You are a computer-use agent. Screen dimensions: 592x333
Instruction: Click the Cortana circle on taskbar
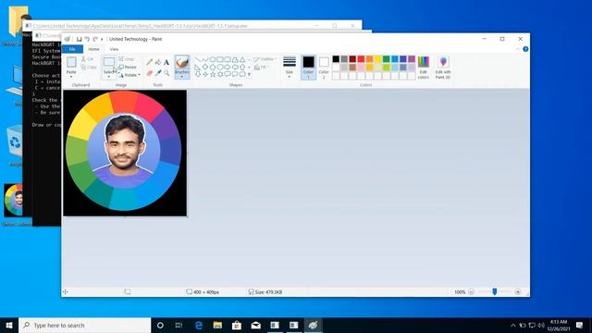pos(160,325)
